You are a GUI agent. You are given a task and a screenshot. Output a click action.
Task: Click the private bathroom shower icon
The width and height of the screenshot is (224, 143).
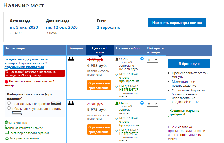(x=7, y=128)
